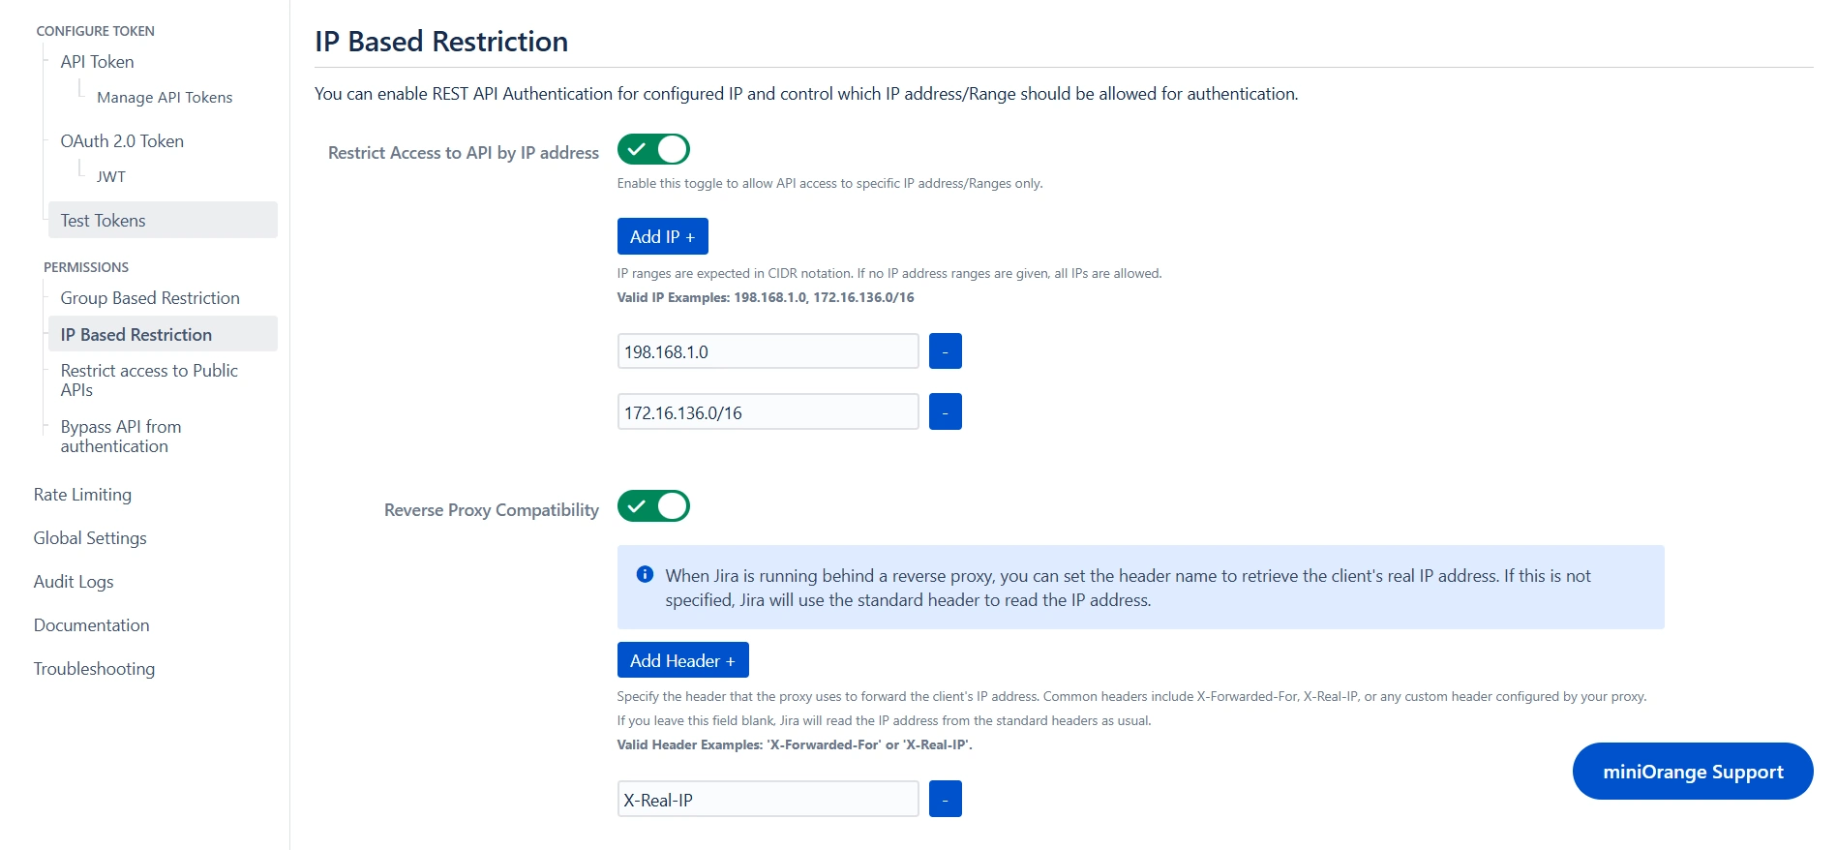The height and width of the screenshot is (850, 1837).
Task: Open Manage API Tokens
Action: click(x=164, y=97)
